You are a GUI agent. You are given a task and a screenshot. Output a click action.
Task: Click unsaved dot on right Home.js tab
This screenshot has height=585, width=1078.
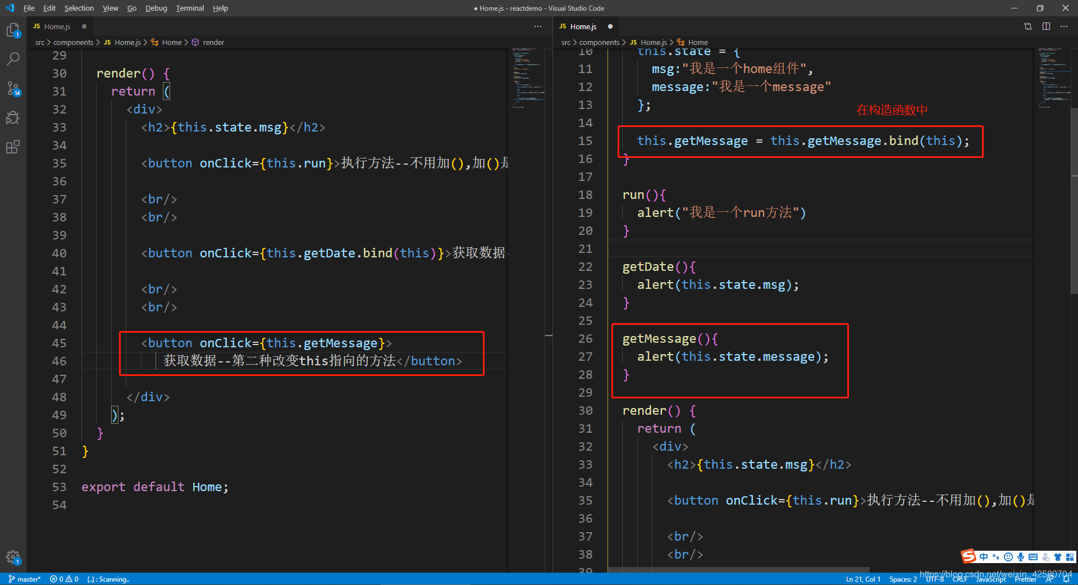[x=610, y=26]
